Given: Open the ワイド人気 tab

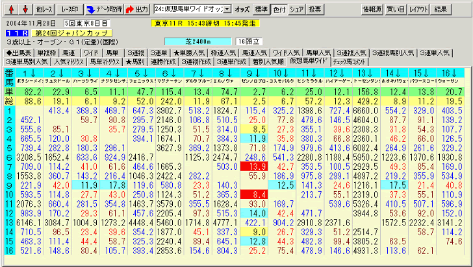Looking at the screenshot, I should pyautogui.click(x=287, y=53).
